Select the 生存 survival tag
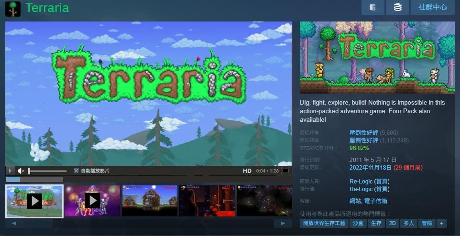Viewport: 460px width, 236px height. coord(376,224)
